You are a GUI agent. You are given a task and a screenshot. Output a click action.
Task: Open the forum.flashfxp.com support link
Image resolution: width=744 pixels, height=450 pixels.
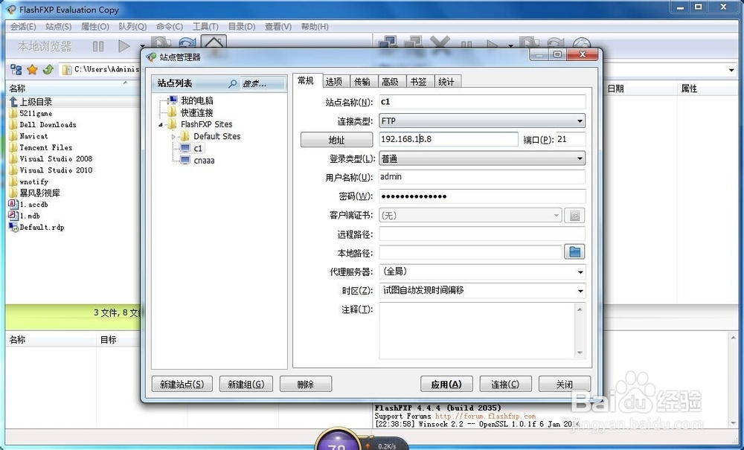coord(485,416)
